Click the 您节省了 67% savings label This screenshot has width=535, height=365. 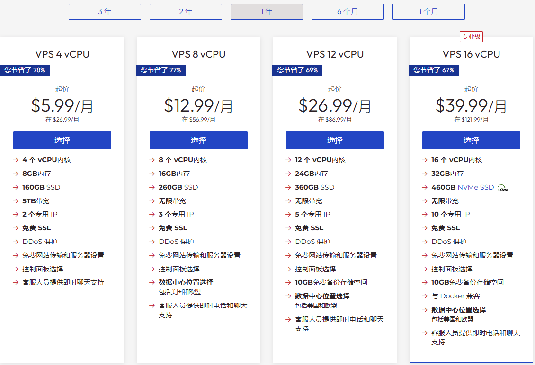point(434,70)
